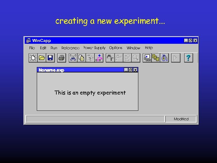This screenshot has width=217, height=163.
Task: Click the empty status bar message field
Action: coord(96,119)
